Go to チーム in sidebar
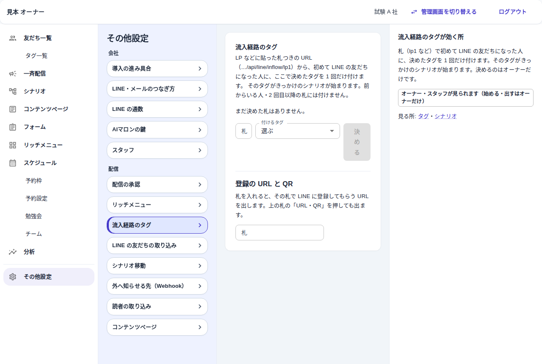 pos(49,234)
